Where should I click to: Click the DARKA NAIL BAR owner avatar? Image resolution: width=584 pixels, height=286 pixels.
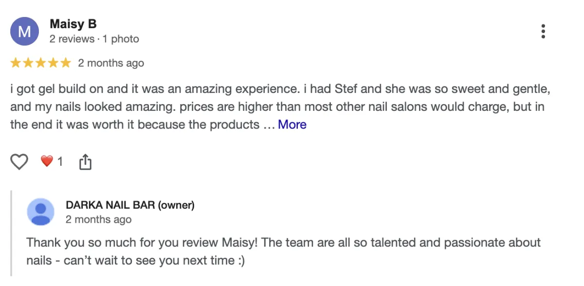41,212
